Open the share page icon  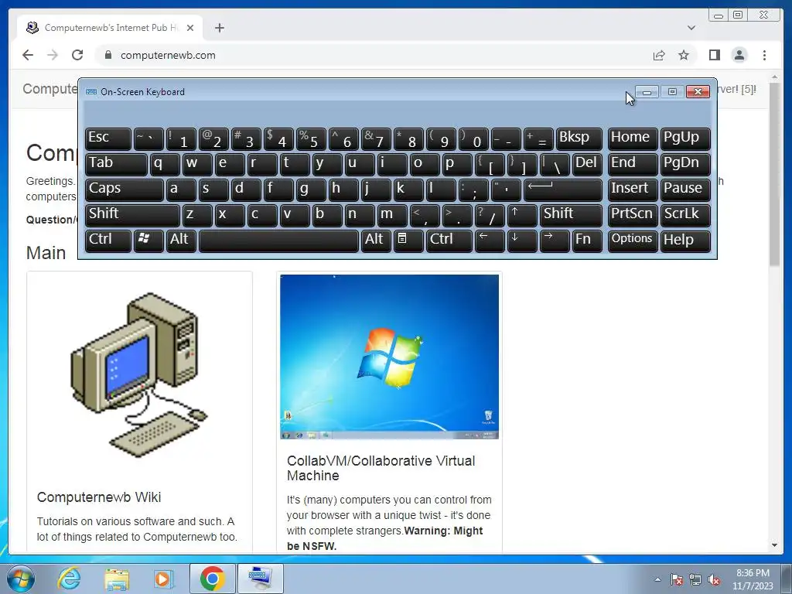point(659,55)
